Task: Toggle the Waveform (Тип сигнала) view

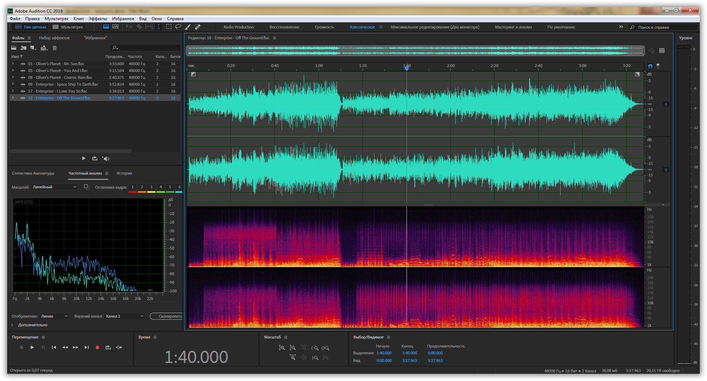Action: click(30, 27)
